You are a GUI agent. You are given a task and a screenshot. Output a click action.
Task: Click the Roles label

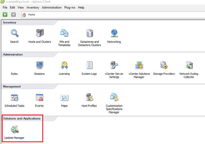(14, 74)
